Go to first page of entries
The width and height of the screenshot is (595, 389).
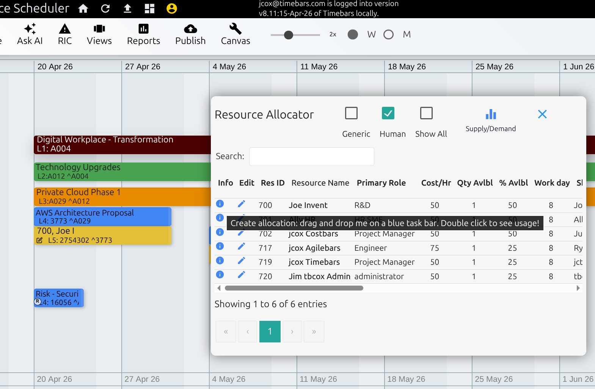click(226, 332)
